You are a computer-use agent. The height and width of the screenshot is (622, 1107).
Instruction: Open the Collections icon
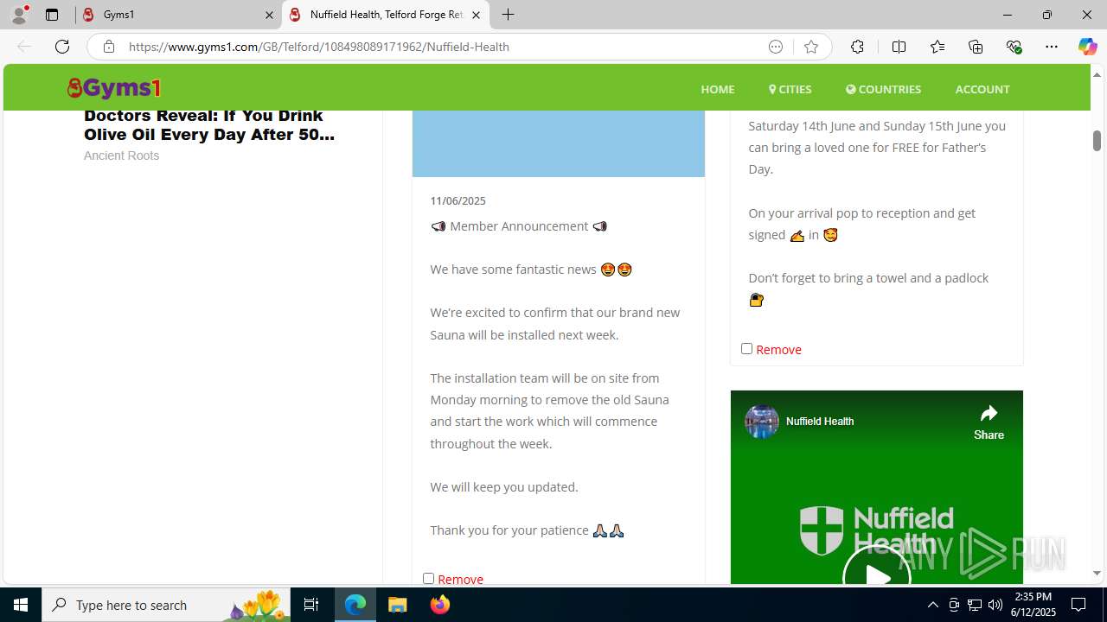976,47
